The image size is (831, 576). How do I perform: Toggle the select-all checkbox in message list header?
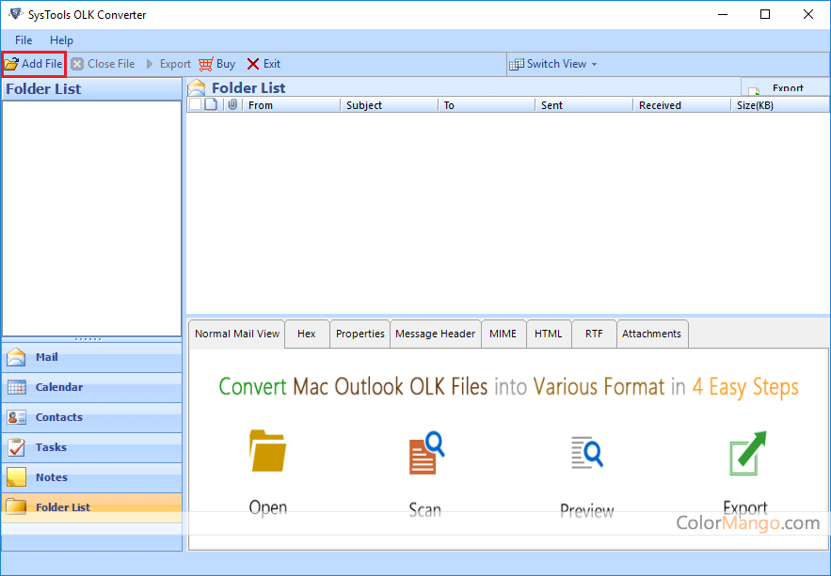tap(195, 104)
